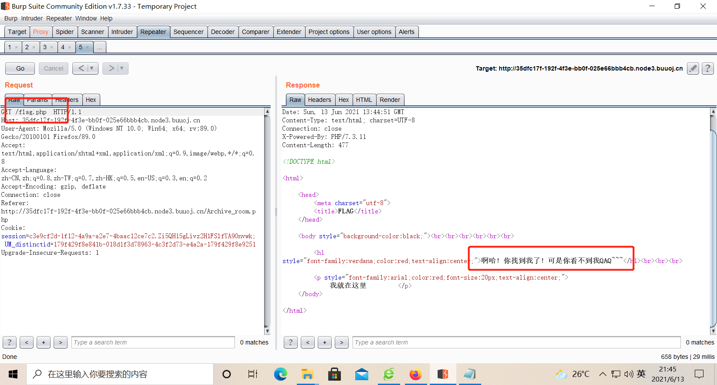Go to next request search match
The image size is (717, 385).
pyautogui.click(x=61, y=342)
